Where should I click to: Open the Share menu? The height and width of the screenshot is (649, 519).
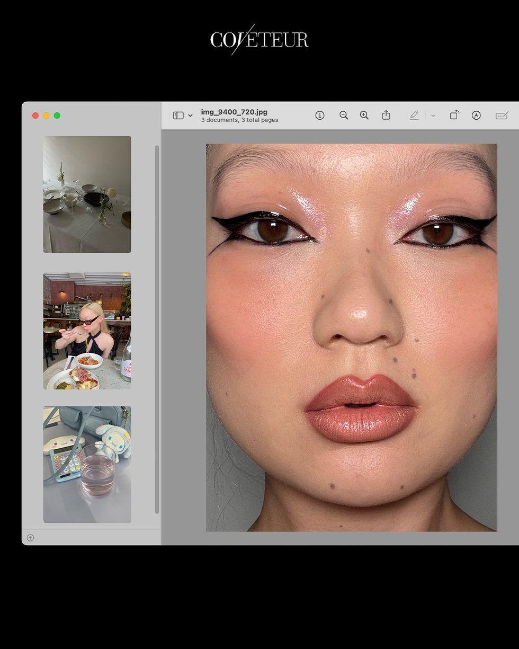click(386, 115)
